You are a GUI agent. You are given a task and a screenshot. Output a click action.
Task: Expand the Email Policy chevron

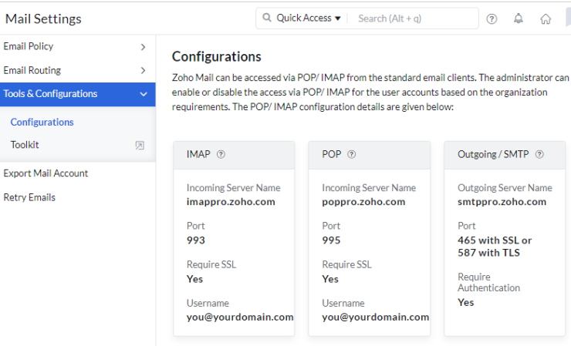[143, 47]
